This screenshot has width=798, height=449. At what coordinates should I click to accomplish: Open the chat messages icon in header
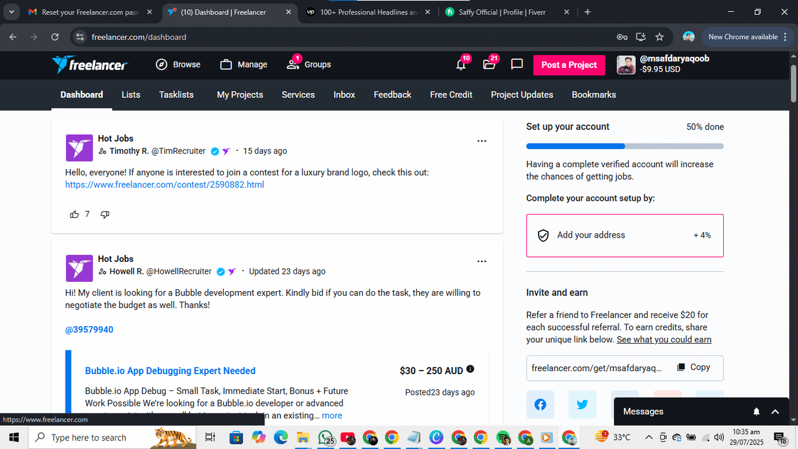pyautogui.click(x=517, y=64)
